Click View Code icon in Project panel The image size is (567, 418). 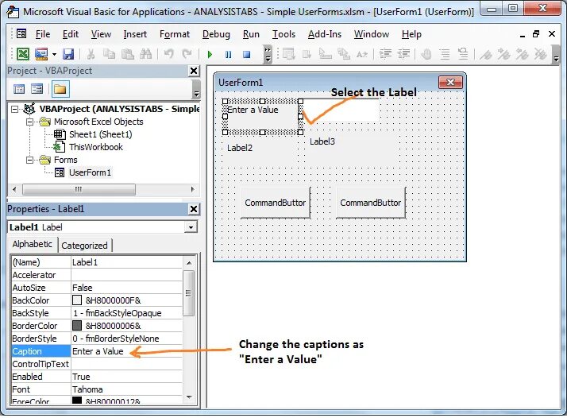click(19, 89)
